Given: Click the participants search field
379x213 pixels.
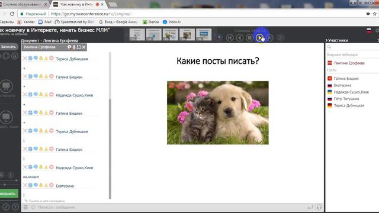Looking at the screenshot, I should pos(353,47).
